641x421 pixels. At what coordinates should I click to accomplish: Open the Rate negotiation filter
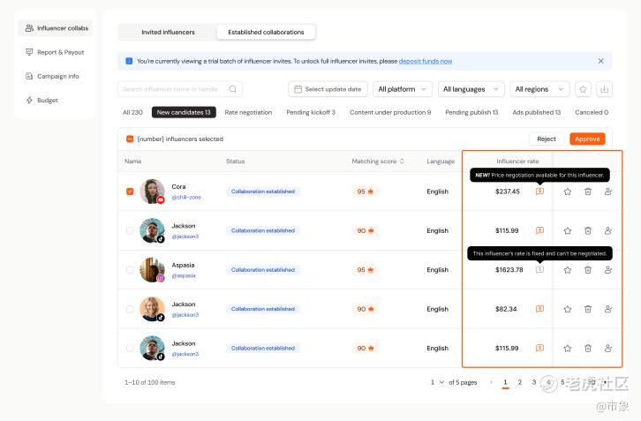pyautogui.click(x=248, y=112)
